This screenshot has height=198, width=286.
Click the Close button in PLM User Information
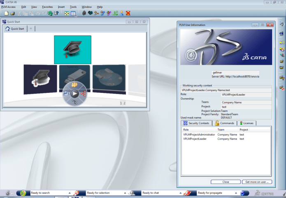coord(226,182)
